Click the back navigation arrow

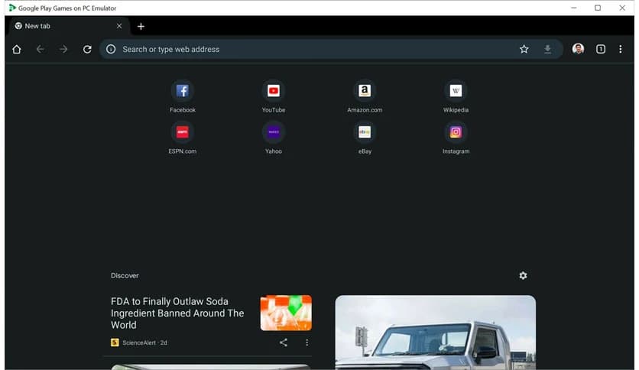[x=40, y=49]
